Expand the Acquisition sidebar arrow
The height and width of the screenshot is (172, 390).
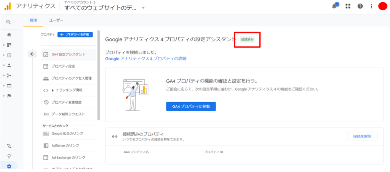4,76
